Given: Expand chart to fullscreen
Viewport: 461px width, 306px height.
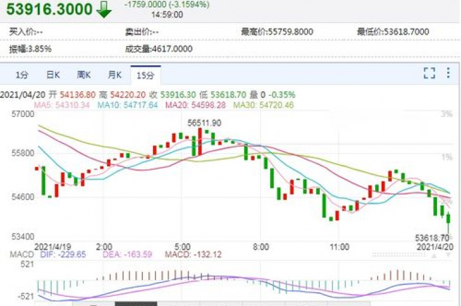Looking at the screenshot, I should tap(429, 73).
